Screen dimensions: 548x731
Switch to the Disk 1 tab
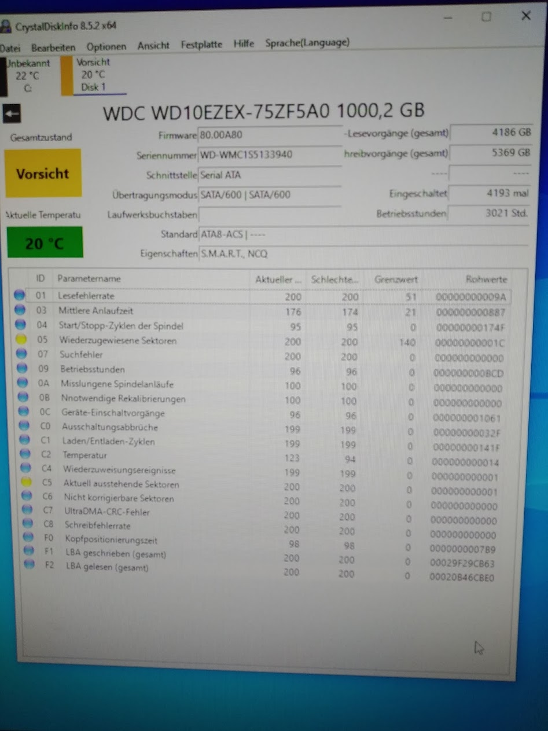(93, 75)
